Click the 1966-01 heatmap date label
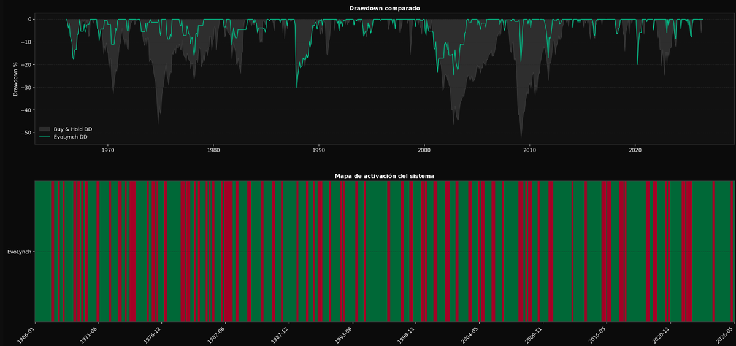 (26, 334)
